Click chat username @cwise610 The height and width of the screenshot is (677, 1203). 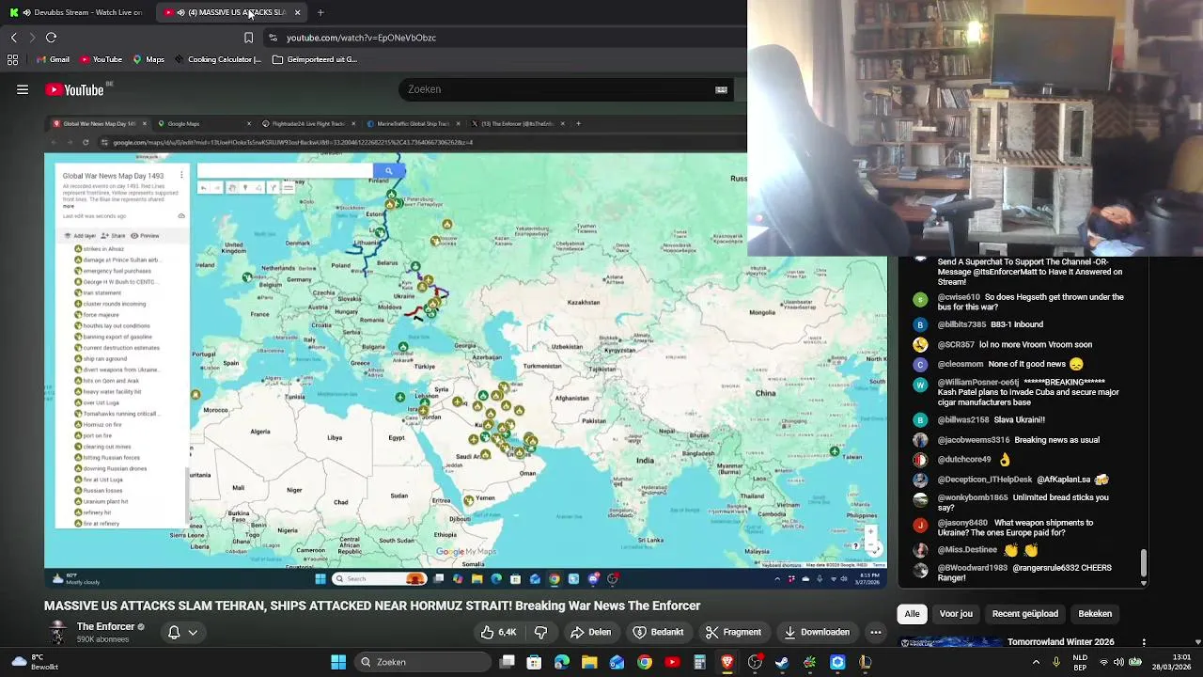click(x=958, y=297)
